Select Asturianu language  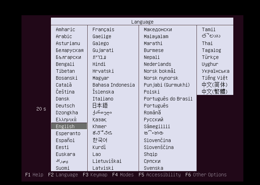tap(68, 43)
